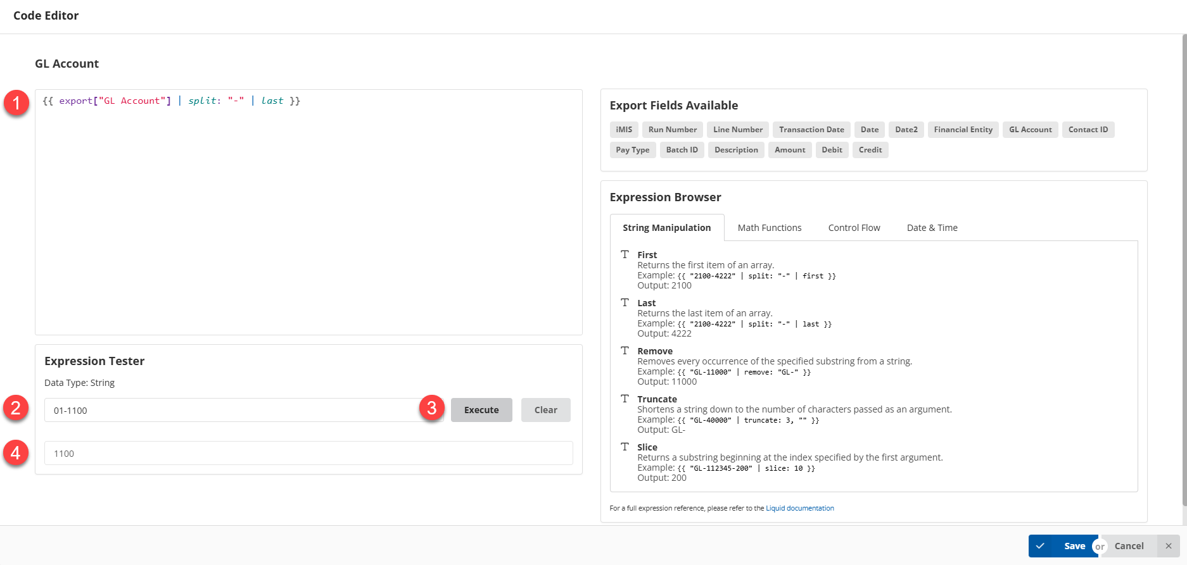Click the T icon beside First expression
Image resolution: width=1187 pixels, height=565 pixels.
[x=625, y=254]
